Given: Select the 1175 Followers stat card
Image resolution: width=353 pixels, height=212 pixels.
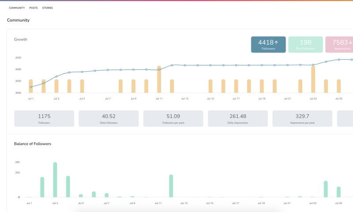Looking at the screenshot, I should [44, 118].
